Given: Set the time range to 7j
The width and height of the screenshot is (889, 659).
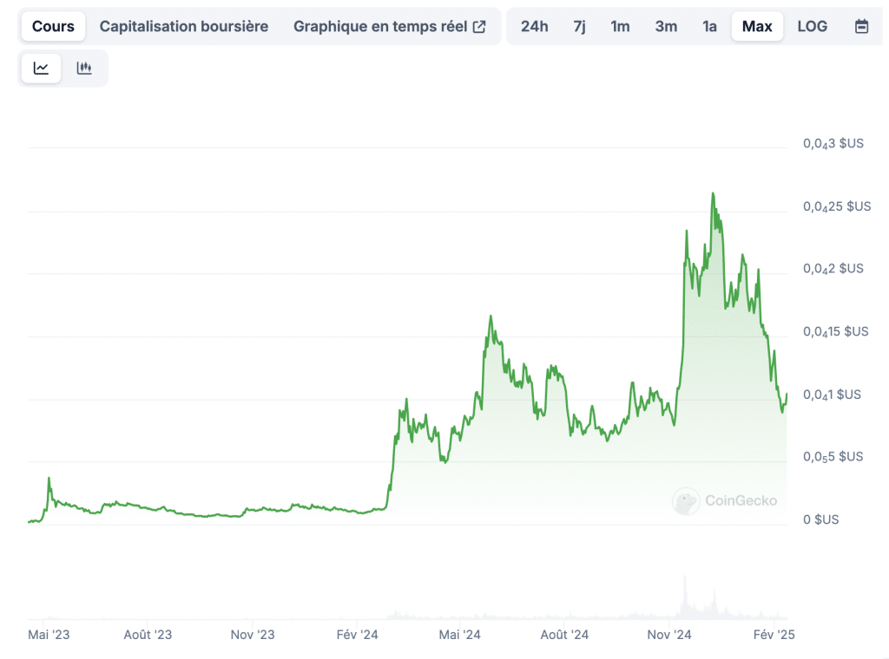Looking at the screenshot, I should click(579, 27).
